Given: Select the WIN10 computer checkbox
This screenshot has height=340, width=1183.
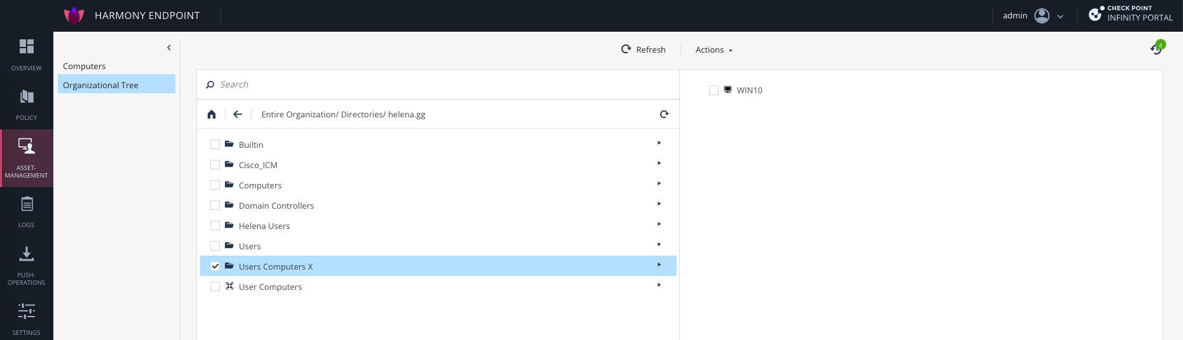Looking at the screenshot, I should [713, 91].
